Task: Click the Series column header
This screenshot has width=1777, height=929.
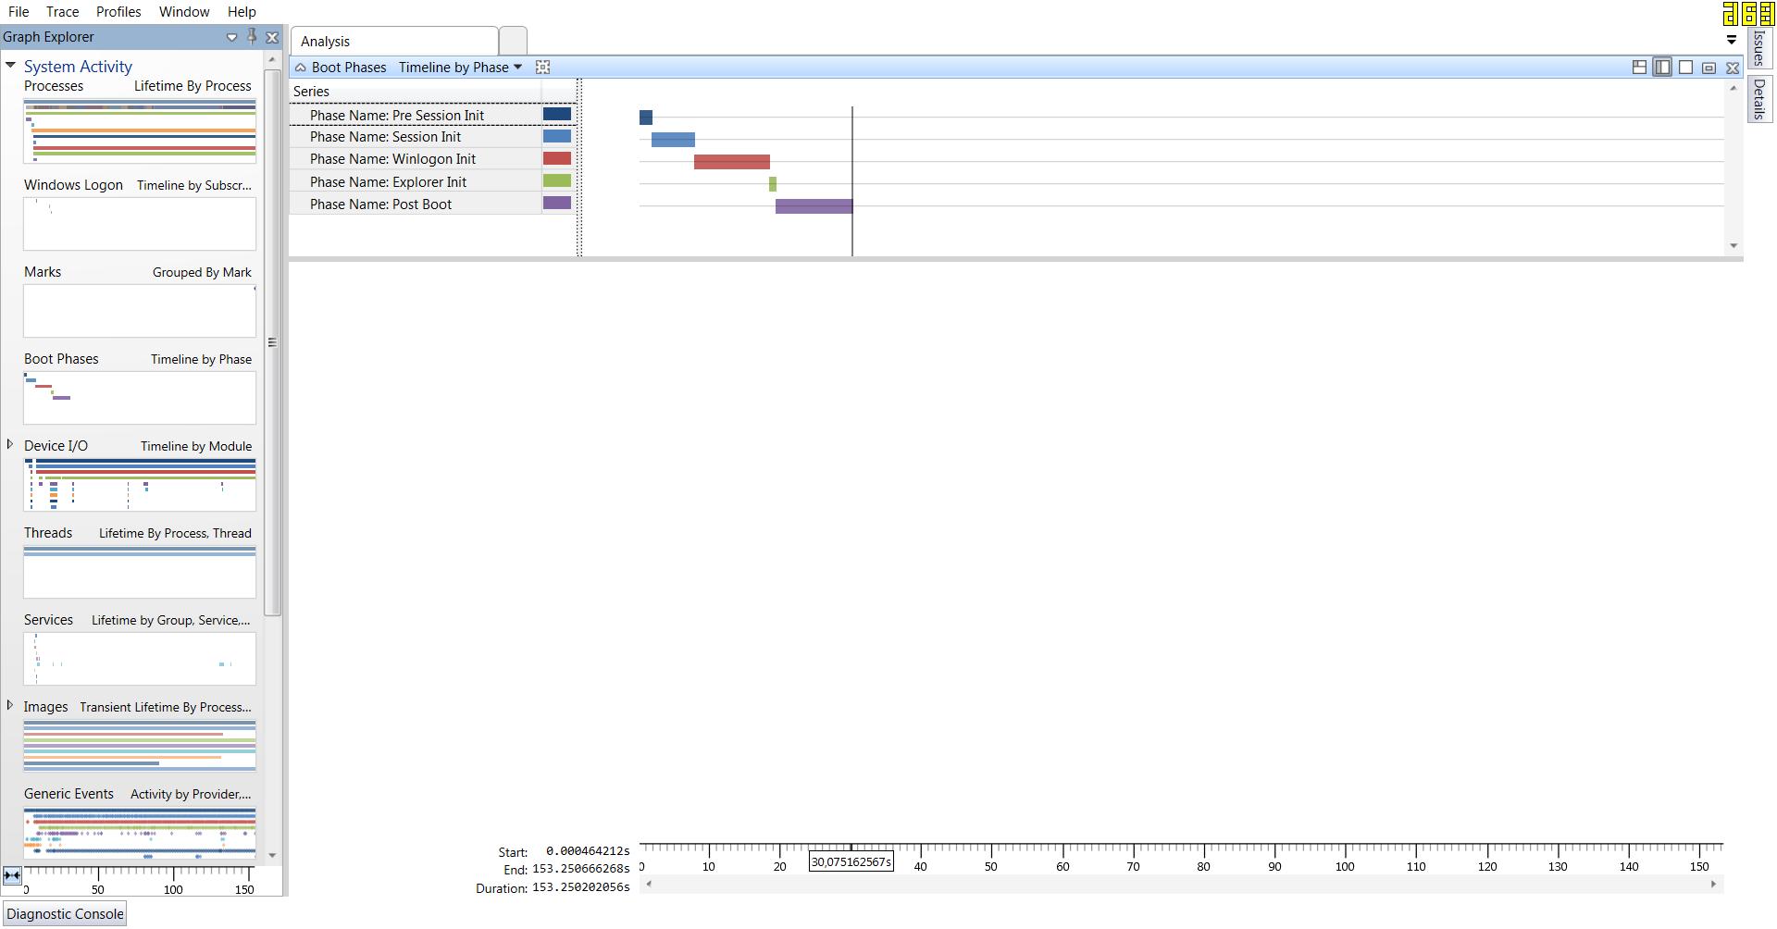Action: tap(416, 92)
